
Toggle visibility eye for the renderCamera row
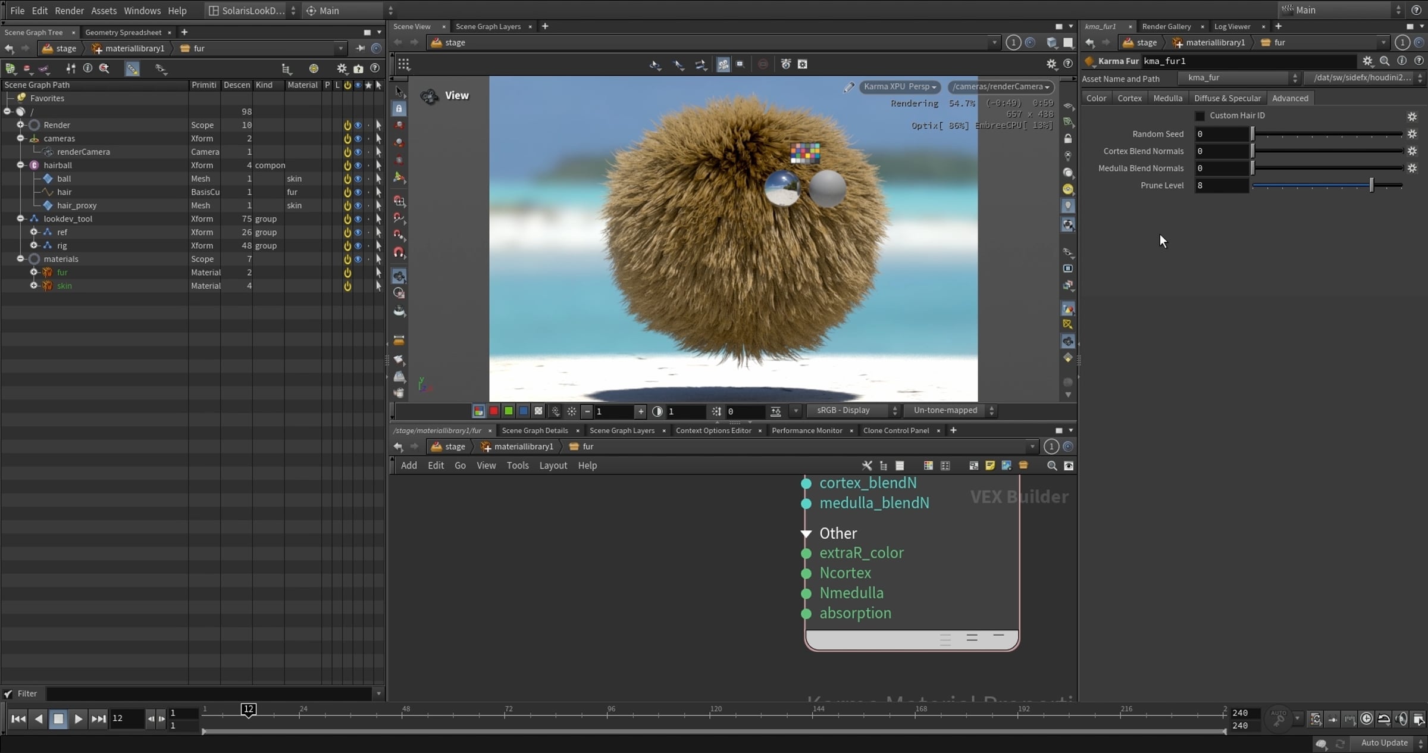tap(358, 152)
